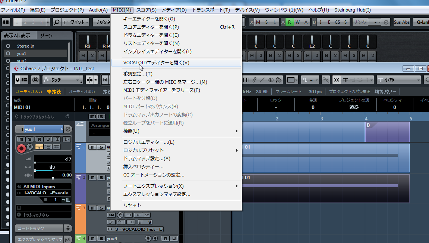
Task: Click the go-to-start transport button in project toolbar
Action: coord(105,80)
